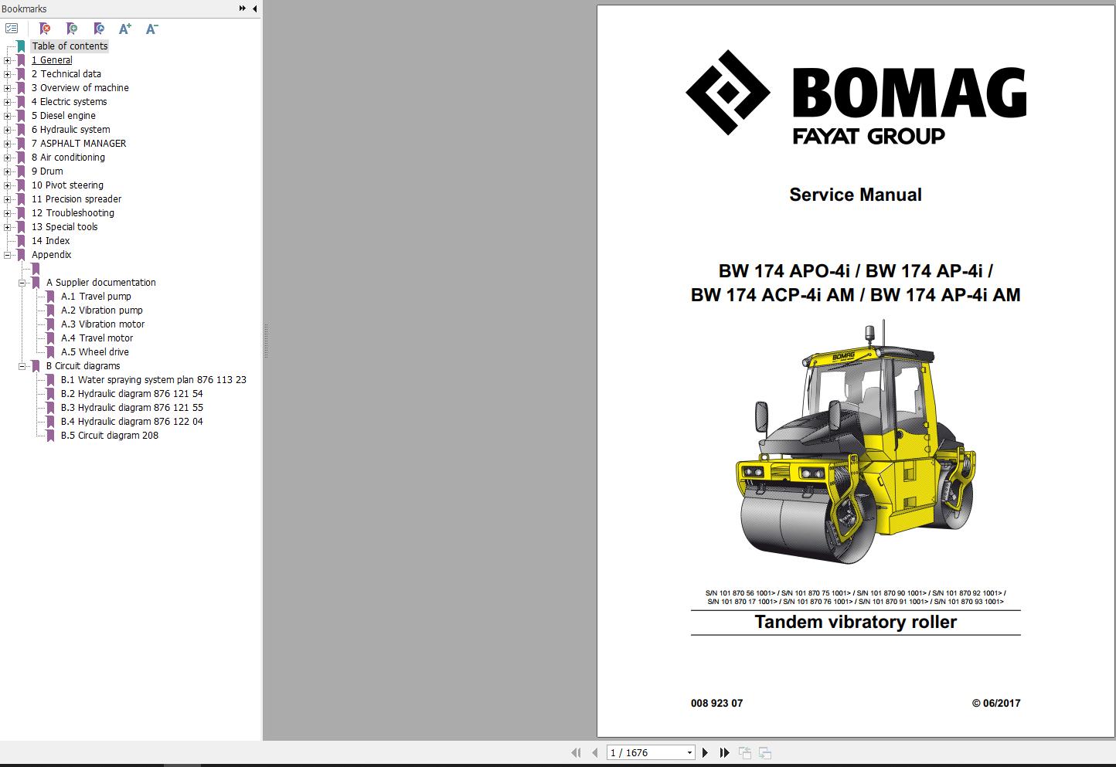Image resolution: width=1116 pixels, height=767 pixels.
Task: Open B.2 Hydraulic diagram 876 121 54
Action: (132, 394)
